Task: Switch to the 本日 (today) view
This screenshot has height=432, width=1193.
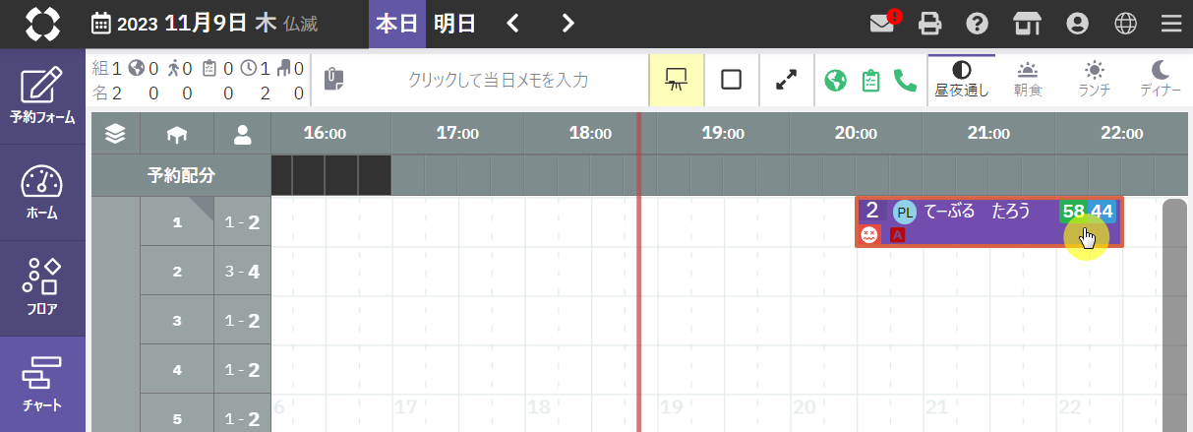Action: pyautogui.click(x=397, y=24)
